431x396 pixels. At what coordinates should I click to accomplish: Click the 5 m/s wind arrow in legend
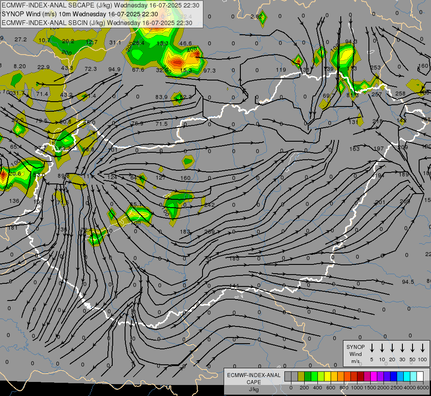click(x=372, y=348)
